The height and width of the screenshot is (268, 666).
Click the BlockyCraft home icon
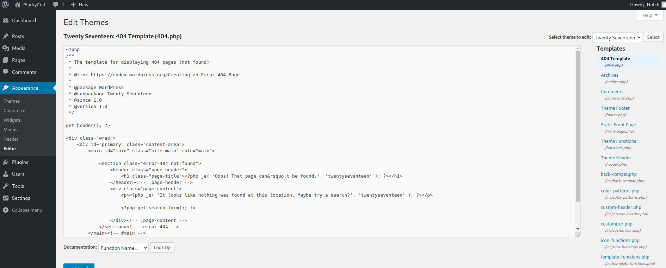coord(18,5)
